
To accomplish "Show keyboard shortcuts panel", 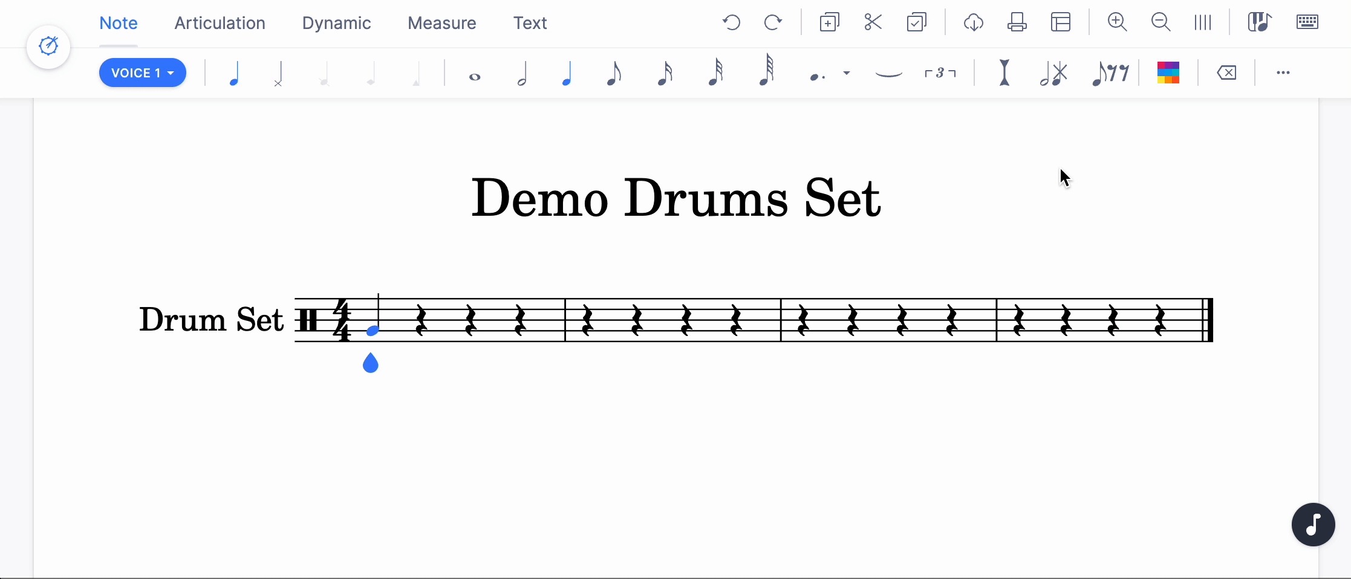I will [1307, 22].
